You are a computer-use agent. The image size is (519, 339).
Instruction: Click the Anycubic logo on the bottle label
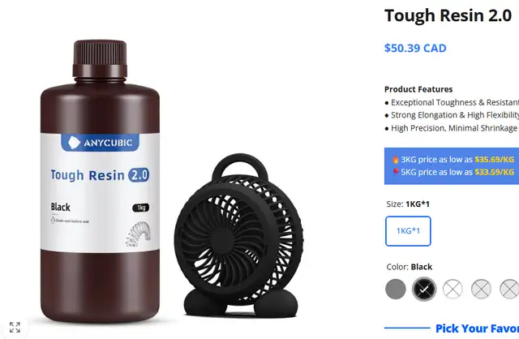[x=100, y=143]
